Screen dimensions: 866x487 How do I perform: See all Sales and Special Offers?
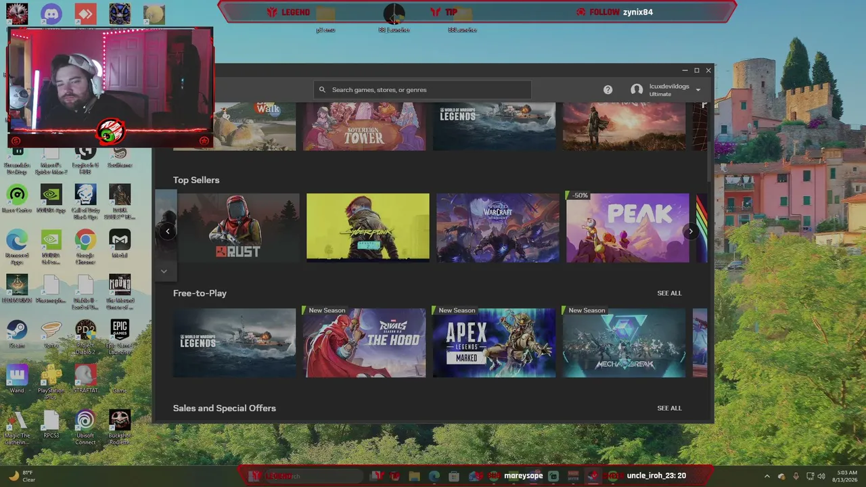coord(669,408)
